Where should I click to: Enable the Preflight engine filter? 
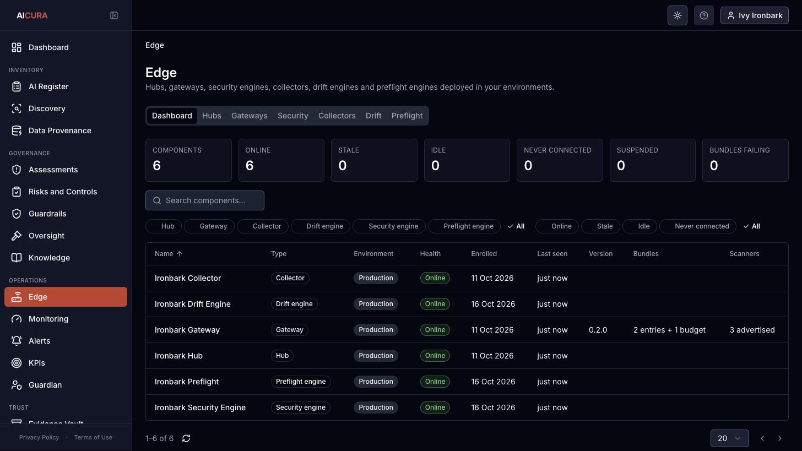[464, 226]
